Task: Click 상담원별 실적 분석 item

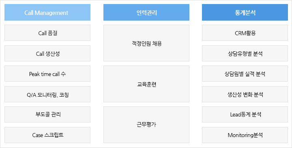Action: pyautogui.click(x=245, y=74)
